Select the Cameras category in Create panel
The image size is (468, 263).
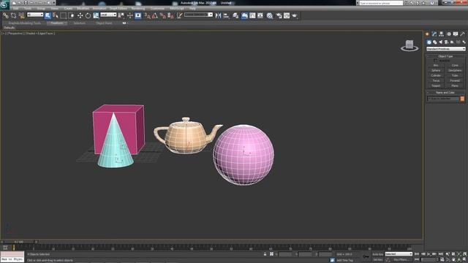click(x=446, y=42)
